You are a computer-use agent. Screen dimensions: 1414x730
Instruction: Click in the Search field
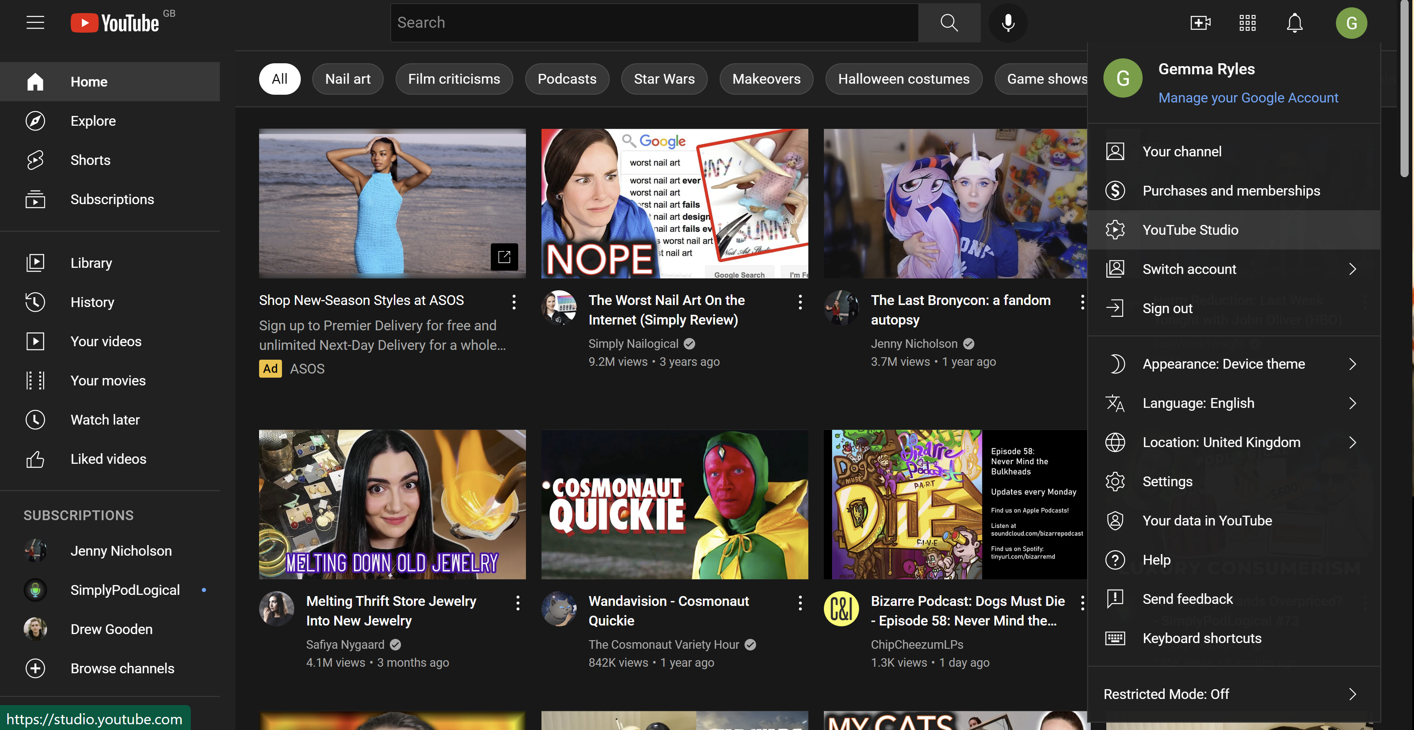(654, 22)
